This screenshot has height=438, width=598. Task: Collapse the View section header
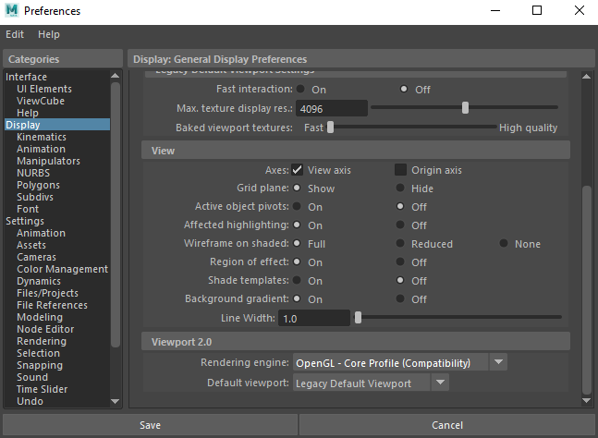coord(356,151)
